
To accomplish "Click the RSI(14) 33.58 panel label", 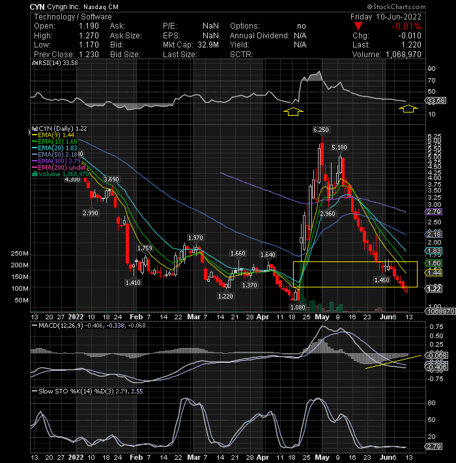I will [57, 63].
